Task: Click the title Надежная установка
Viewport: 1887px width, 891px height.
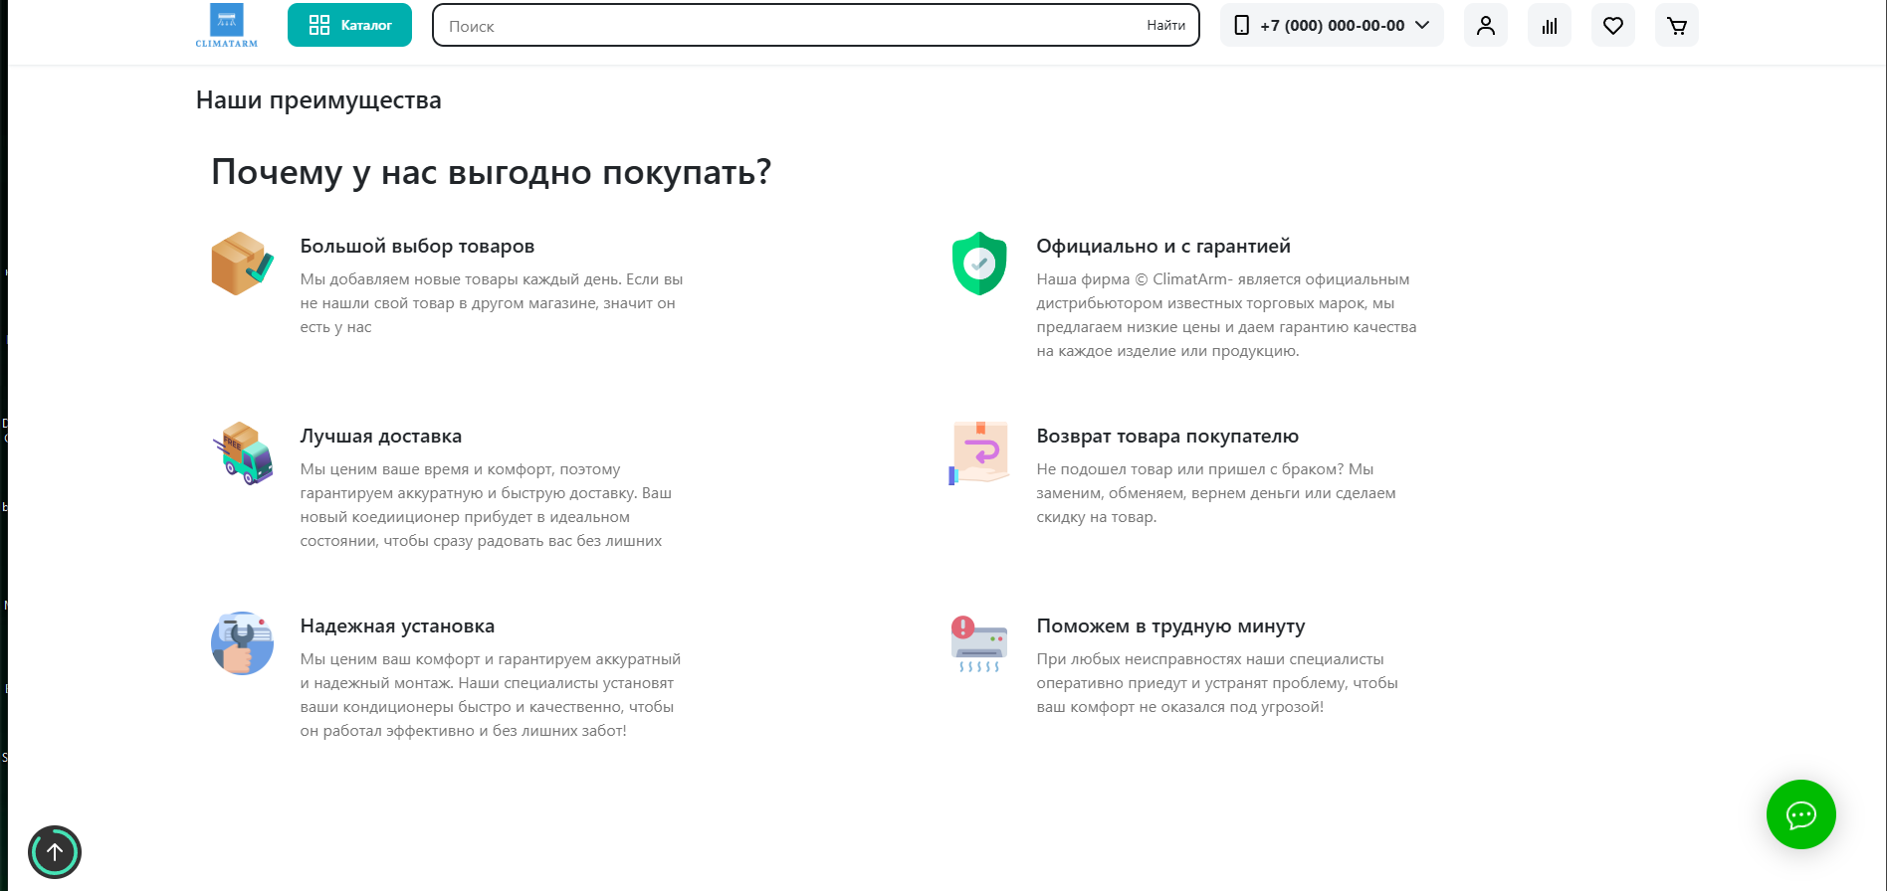Action: tap(398, 625)
